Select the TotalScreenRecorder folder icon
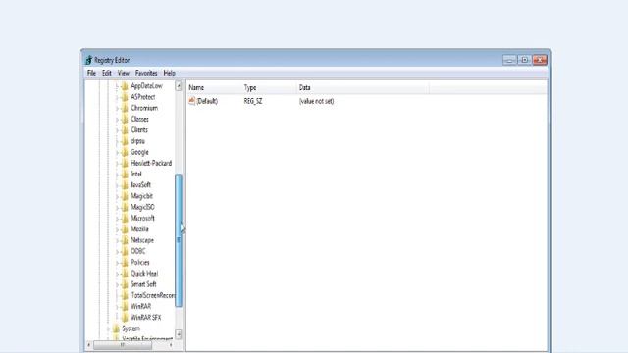 tap(125, 295)
